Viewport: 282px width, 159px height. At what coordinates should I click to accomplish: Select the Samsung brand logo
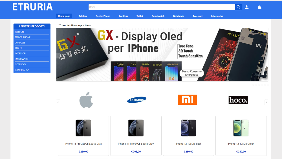click(x=137, y=100)
